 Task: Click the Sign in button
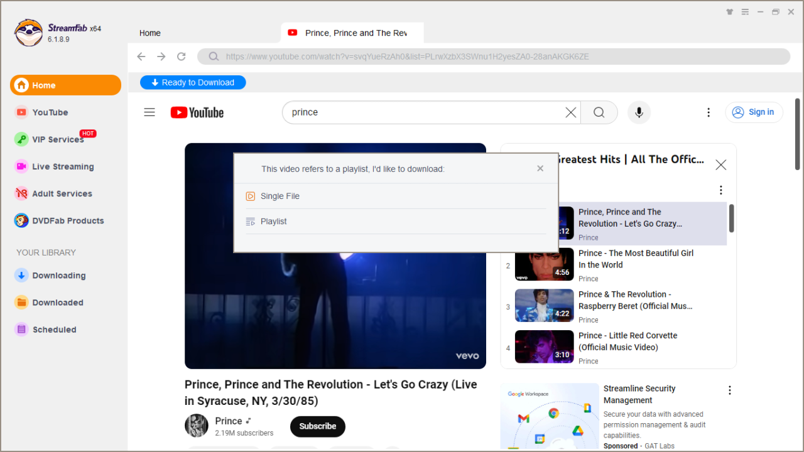tap(754, 112)
